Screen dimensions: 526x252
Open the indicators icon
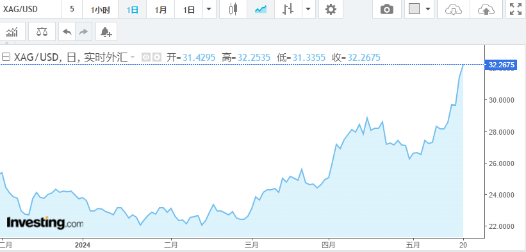tap(12, 31)
